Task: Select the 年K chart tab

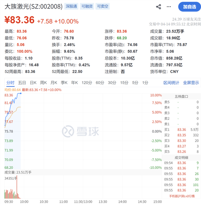Action: pos(74,83)
